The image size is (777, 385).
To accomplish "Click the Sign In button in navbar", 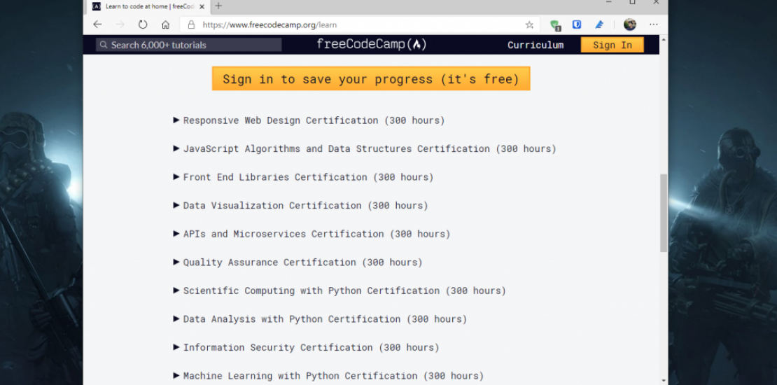I will point(612,45).
